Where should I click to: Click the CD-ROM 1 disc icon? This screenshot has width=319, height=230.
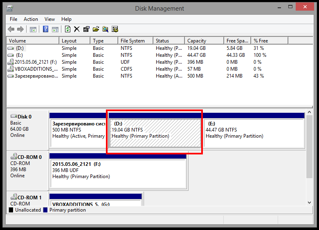[x=14, y=197]
